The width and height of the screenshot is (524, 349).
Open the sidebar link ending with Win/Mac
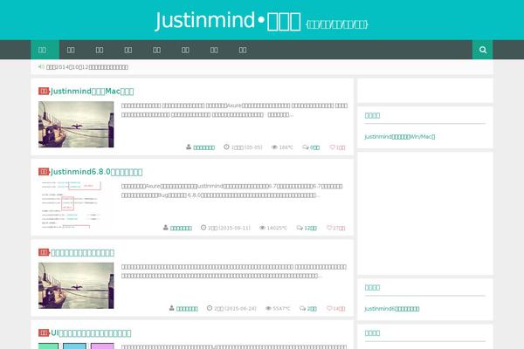coord(400,136)
